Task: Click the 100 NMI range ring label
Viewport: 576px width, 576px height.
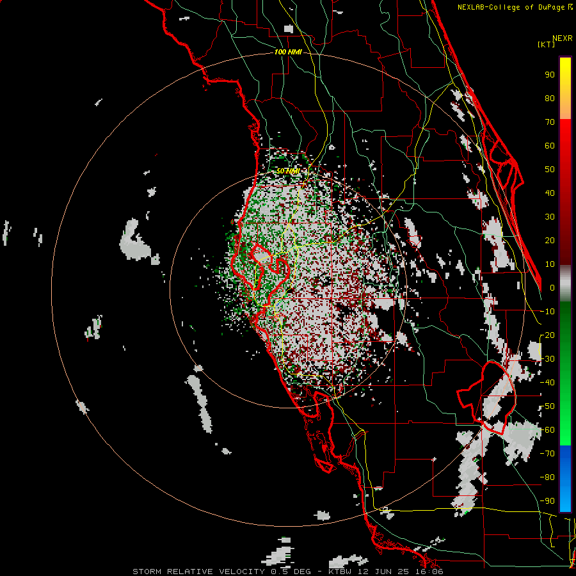Action: 288,52
